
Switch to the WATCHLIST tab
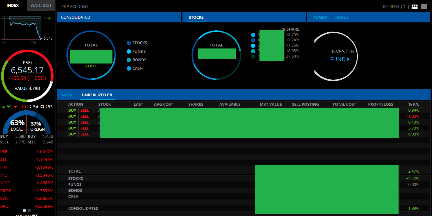(x=41, y=5)
